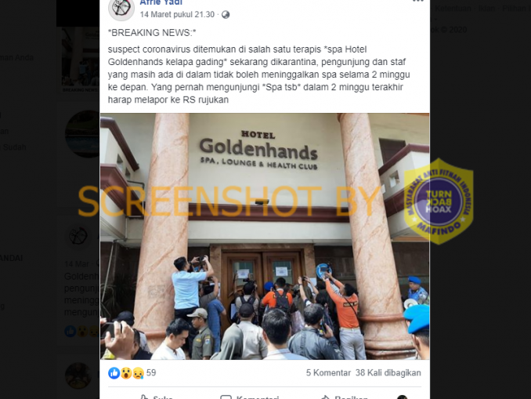Click the Suka thumbs-up button
531x399 pixels.
click(x=157, y=397)
